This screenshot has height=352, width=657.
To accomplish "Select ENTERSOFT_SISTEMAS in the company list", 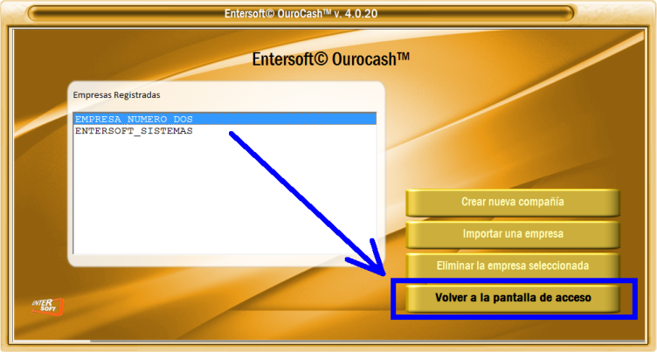I will click(x=225, y=131).
